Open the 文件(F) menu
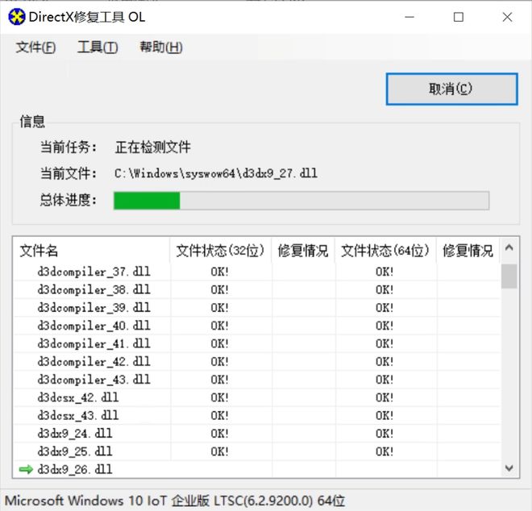This screenshot has width=532, height=511. [x=35, y=48]
